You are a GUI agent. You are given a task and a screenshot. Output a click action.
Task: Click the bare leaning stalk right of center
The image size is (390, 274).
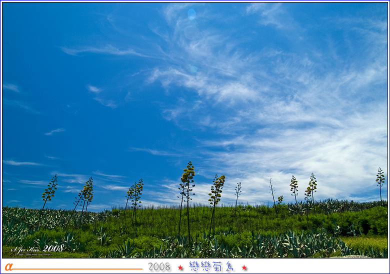point(273,197)
